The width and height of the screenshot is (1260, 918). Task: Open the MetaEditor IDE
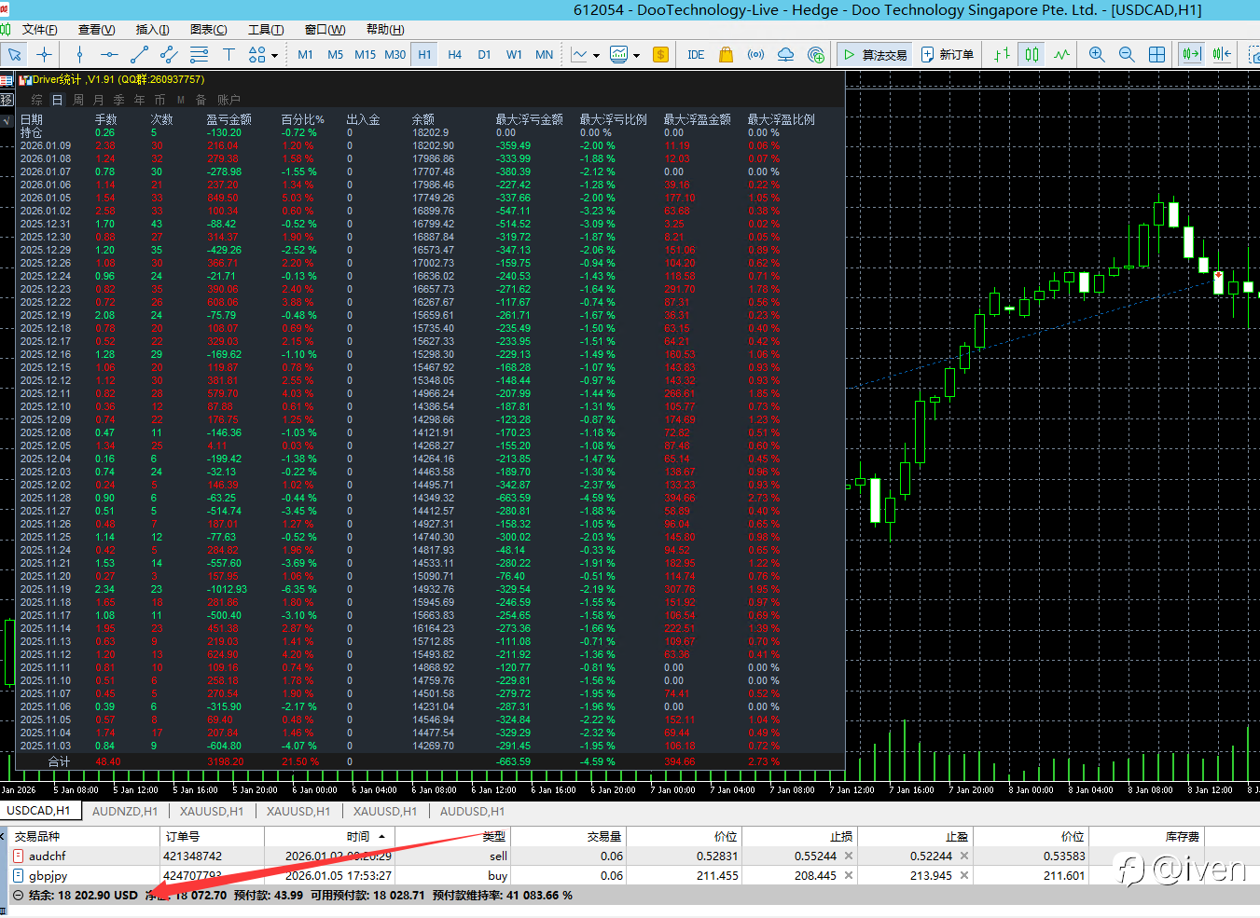tap(696, 54)
